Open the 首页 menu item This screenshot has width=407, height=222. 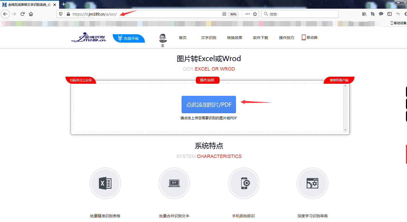coord(183,38)
